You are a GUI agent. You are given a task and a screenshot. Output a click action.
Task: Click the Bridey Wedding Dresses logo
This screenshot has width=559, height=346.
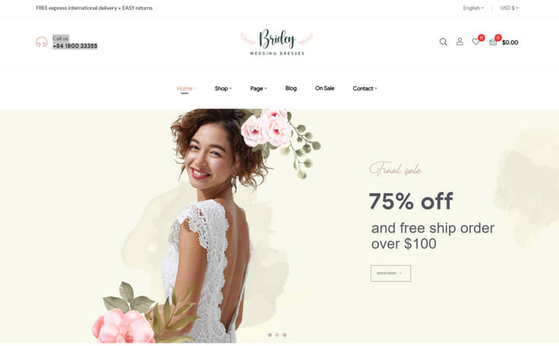277,42
